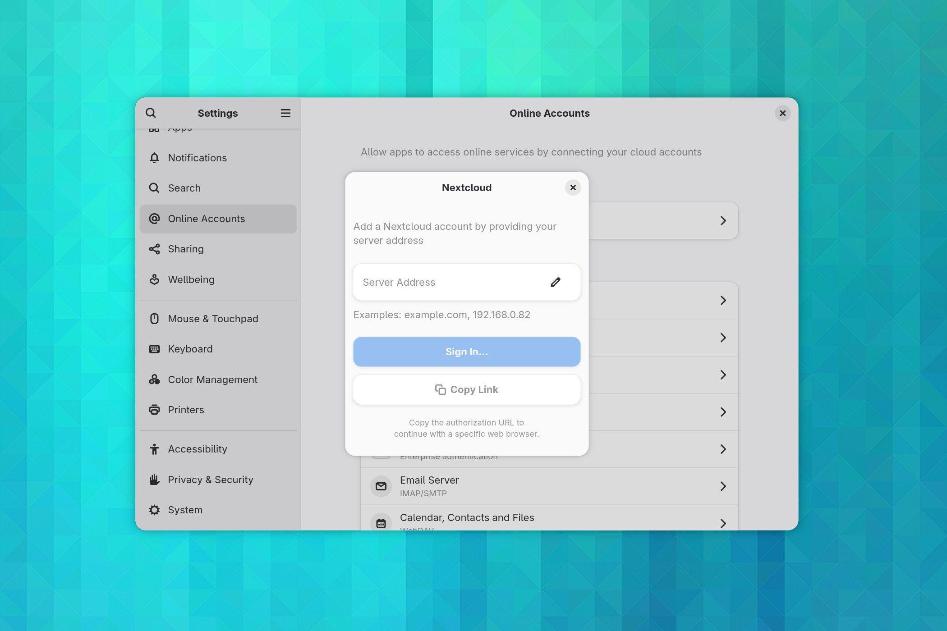Open Accessibility settings
This screenshot has height=631, width=947.
click(x=218, y=449)
